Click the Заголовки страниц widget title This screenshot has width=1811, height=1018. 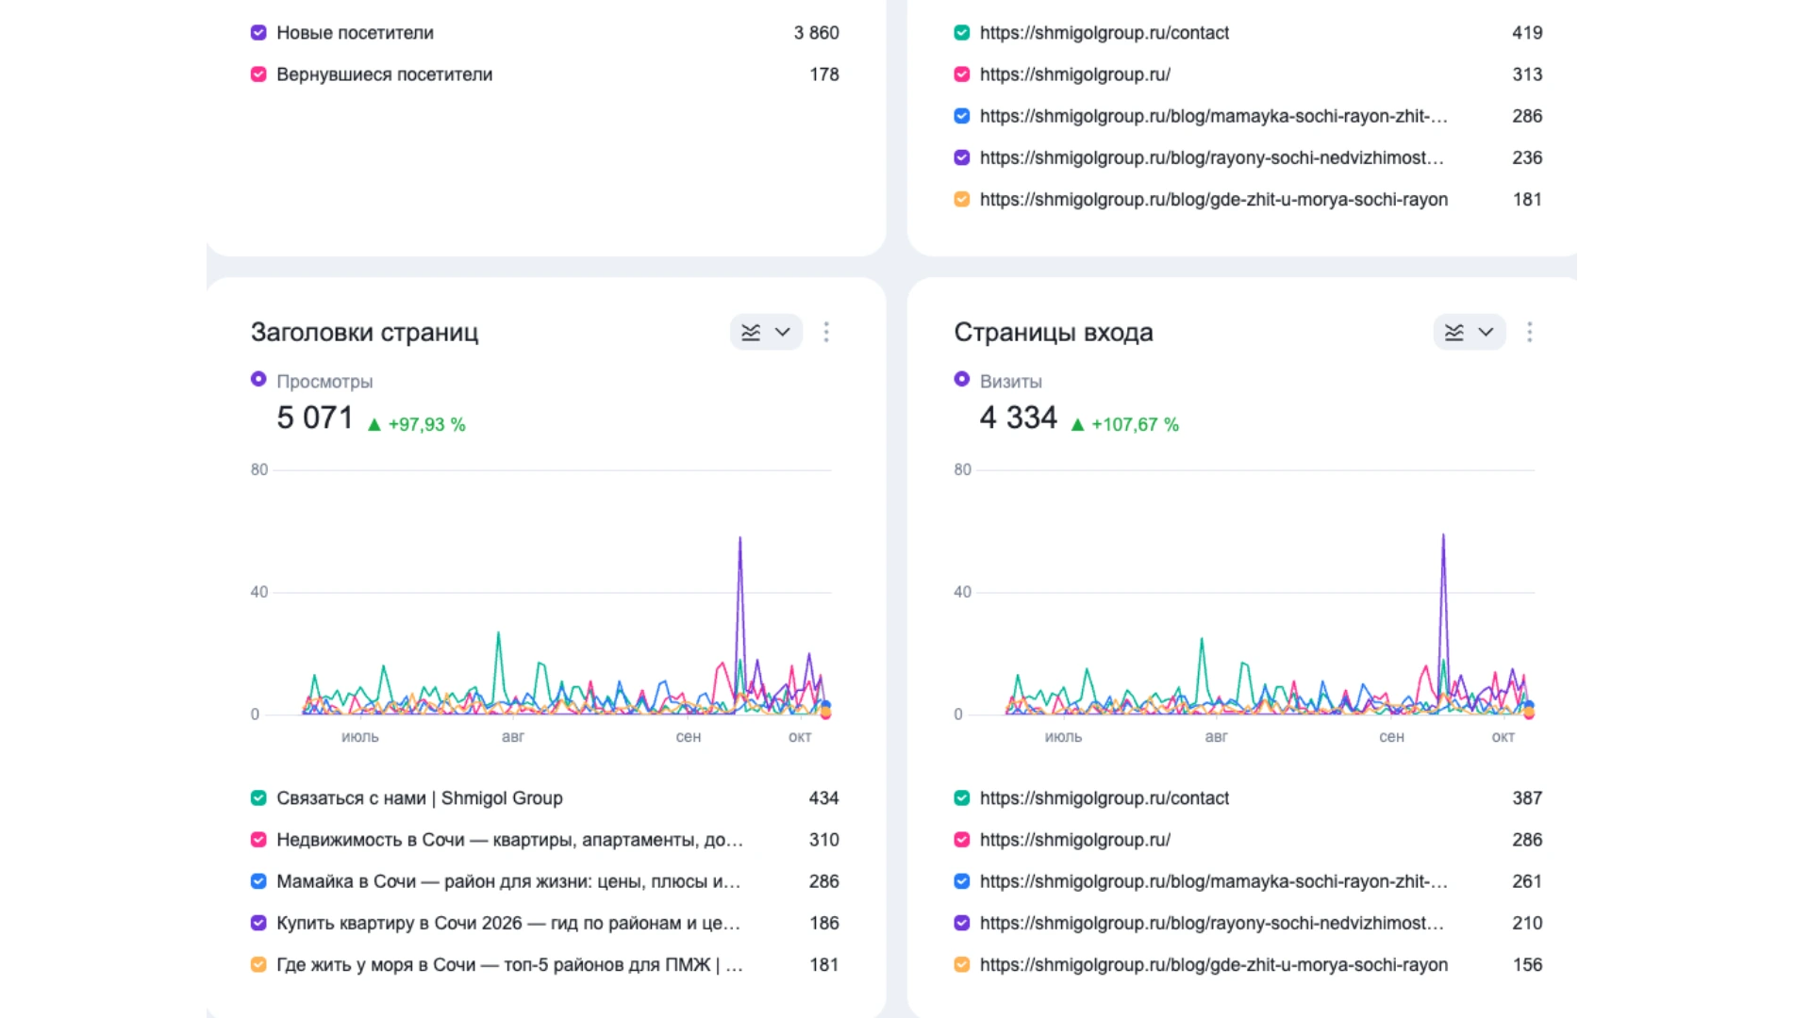click(364, 332)
